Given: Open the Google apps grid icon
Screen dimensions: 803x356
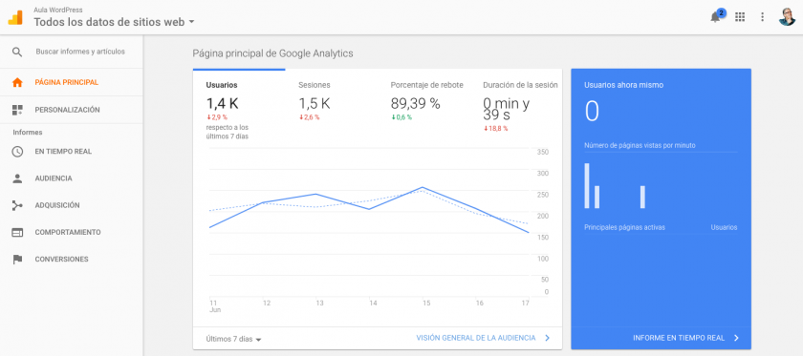Looking at the screenshot, I should (x=740, y=17).
